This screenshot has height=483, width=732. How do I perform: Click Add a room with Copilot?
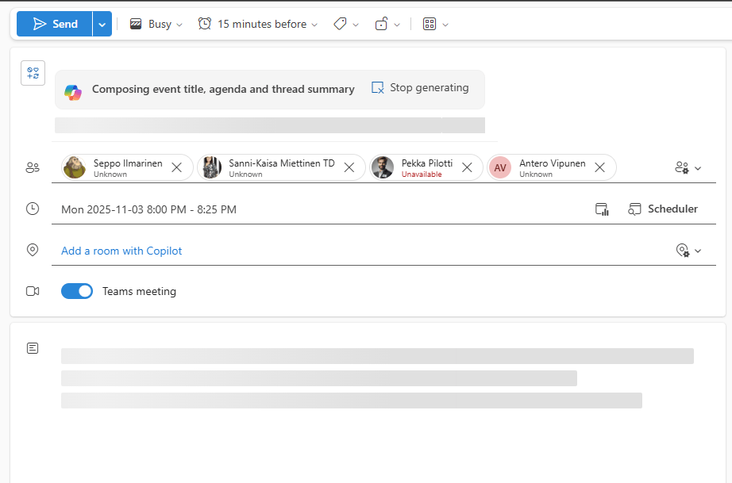121,251
